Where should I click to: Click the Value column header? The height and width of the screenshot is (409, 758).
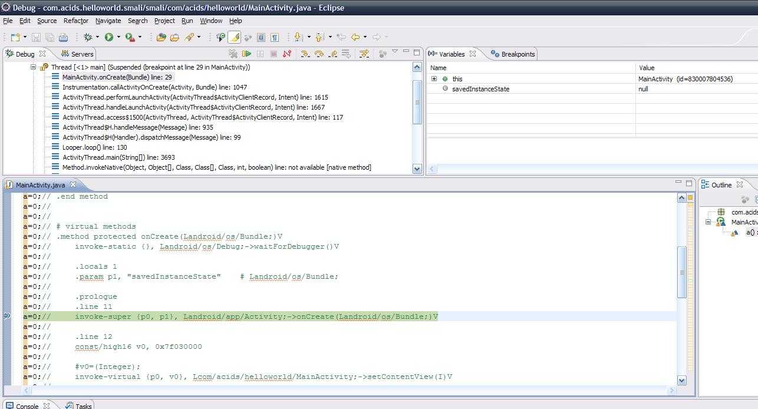(697, 68)
